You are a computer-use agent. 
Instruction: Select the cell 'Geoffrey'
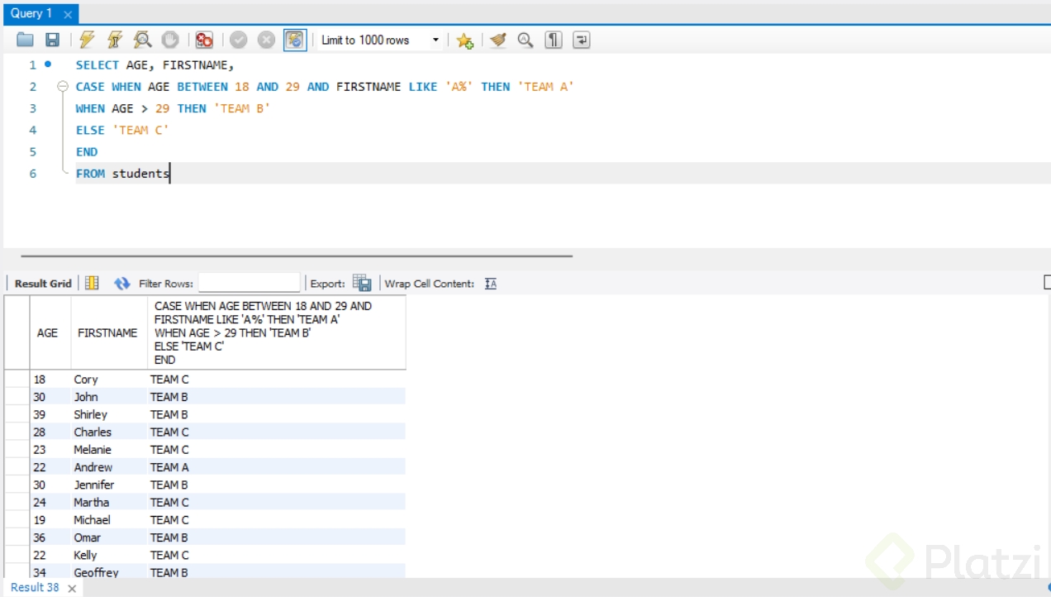pyautogui.click(x=109, y=572)
